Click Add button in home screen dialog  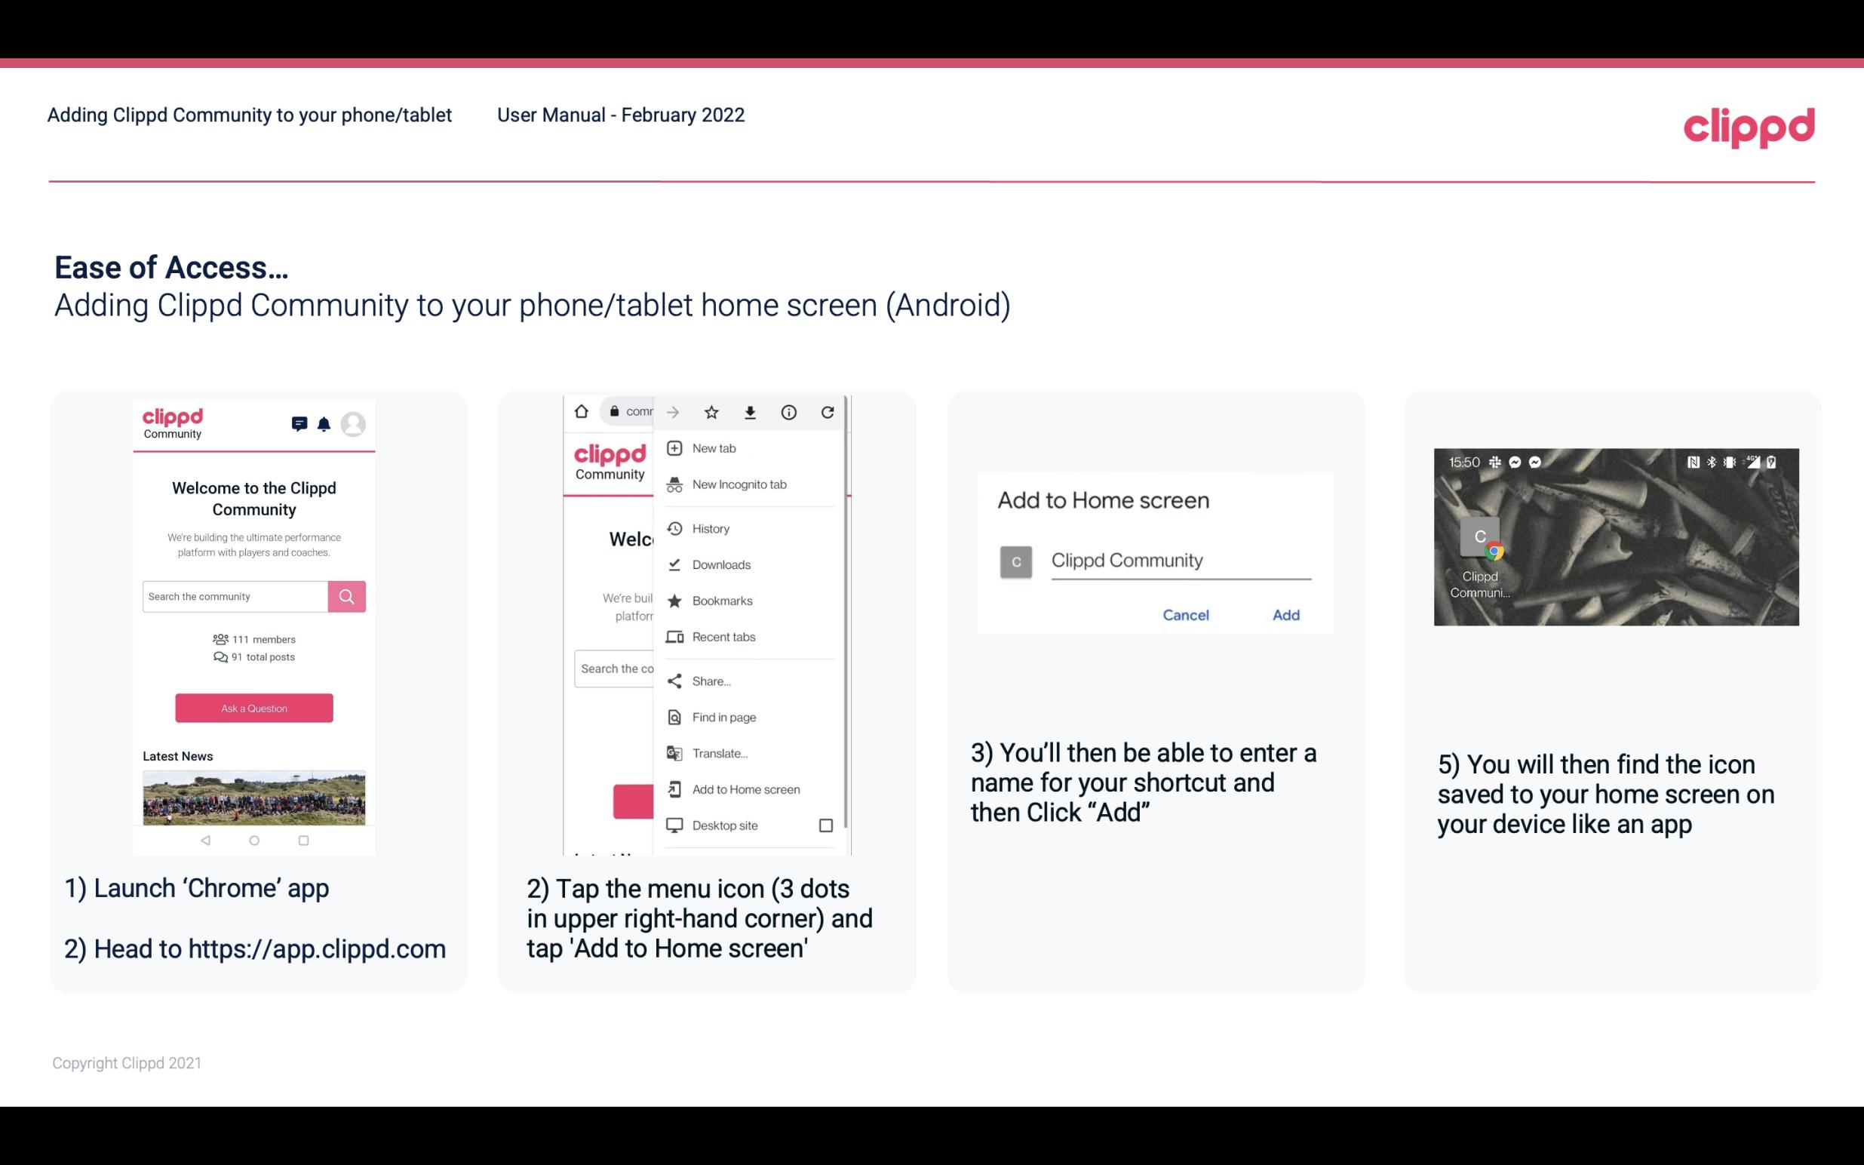1284,615
